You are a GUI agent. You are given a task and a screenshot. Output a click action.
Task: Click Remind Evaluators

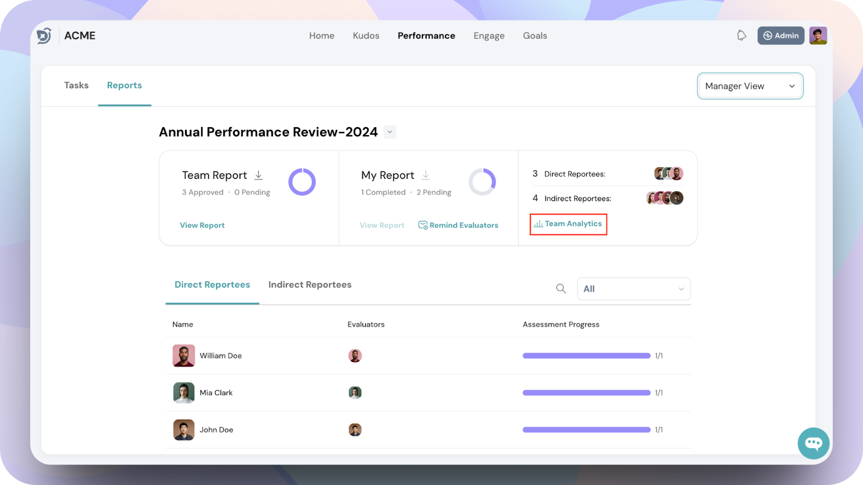tap(458, 225)
